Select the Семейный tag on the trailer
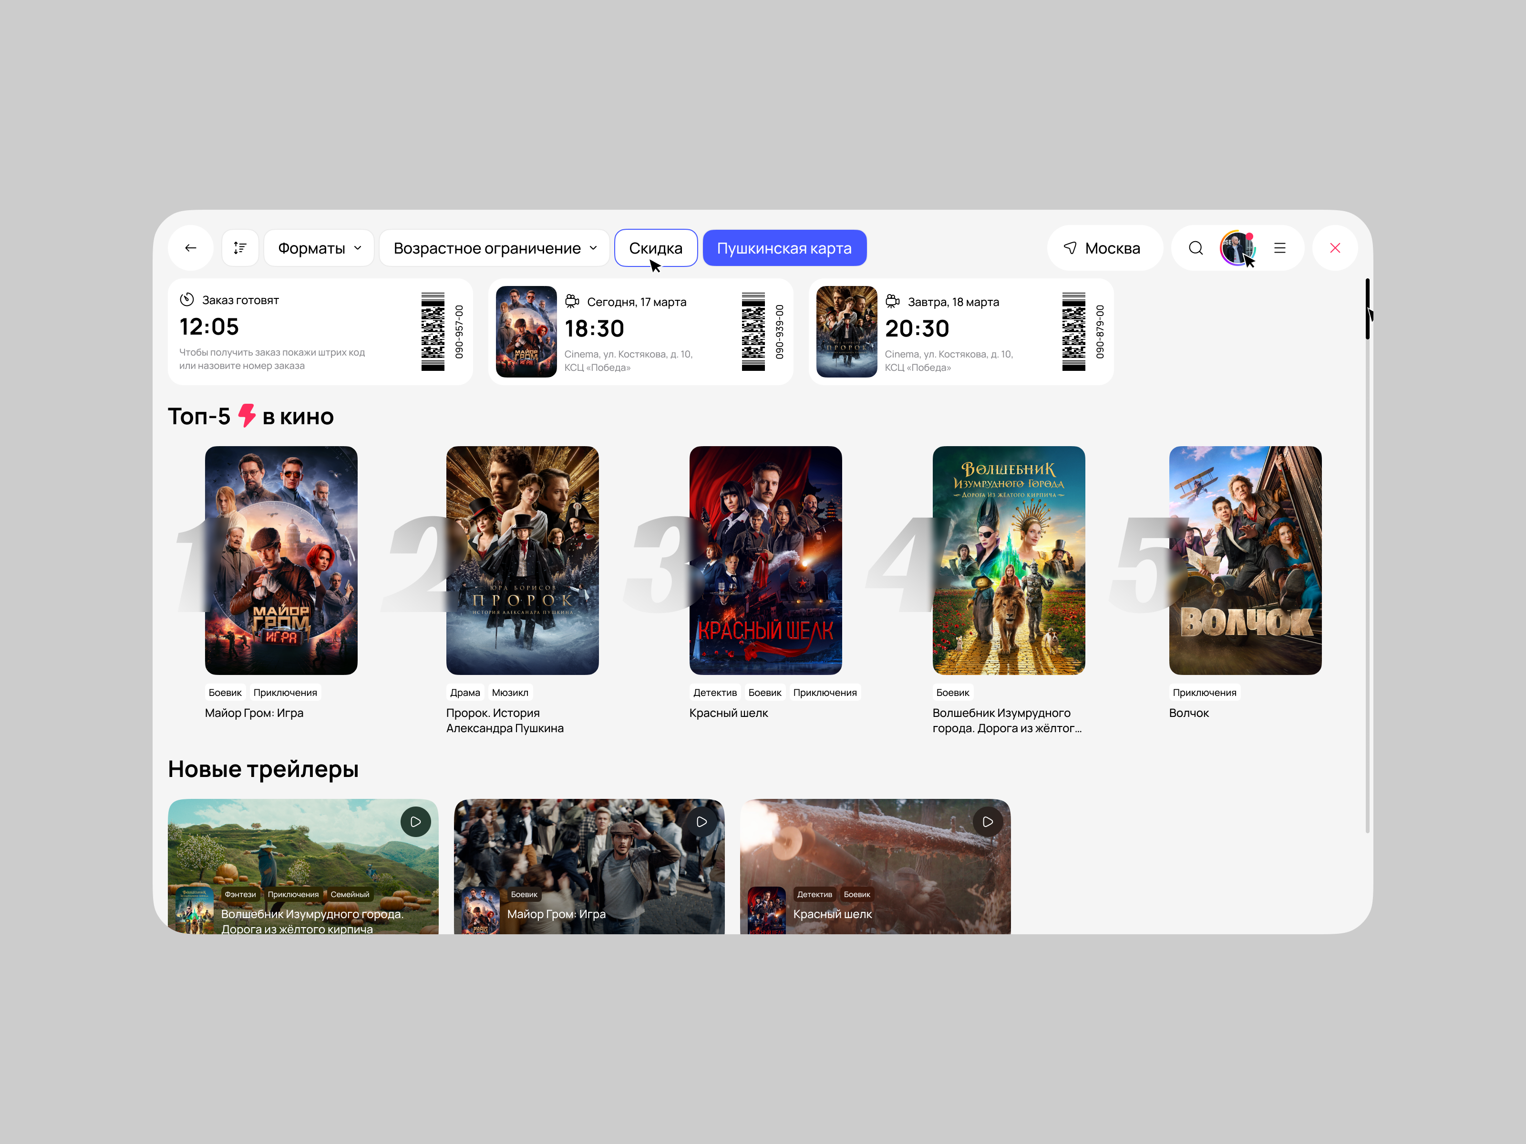The height and width of the screenshot is (1144, 1526). [350, 894]
